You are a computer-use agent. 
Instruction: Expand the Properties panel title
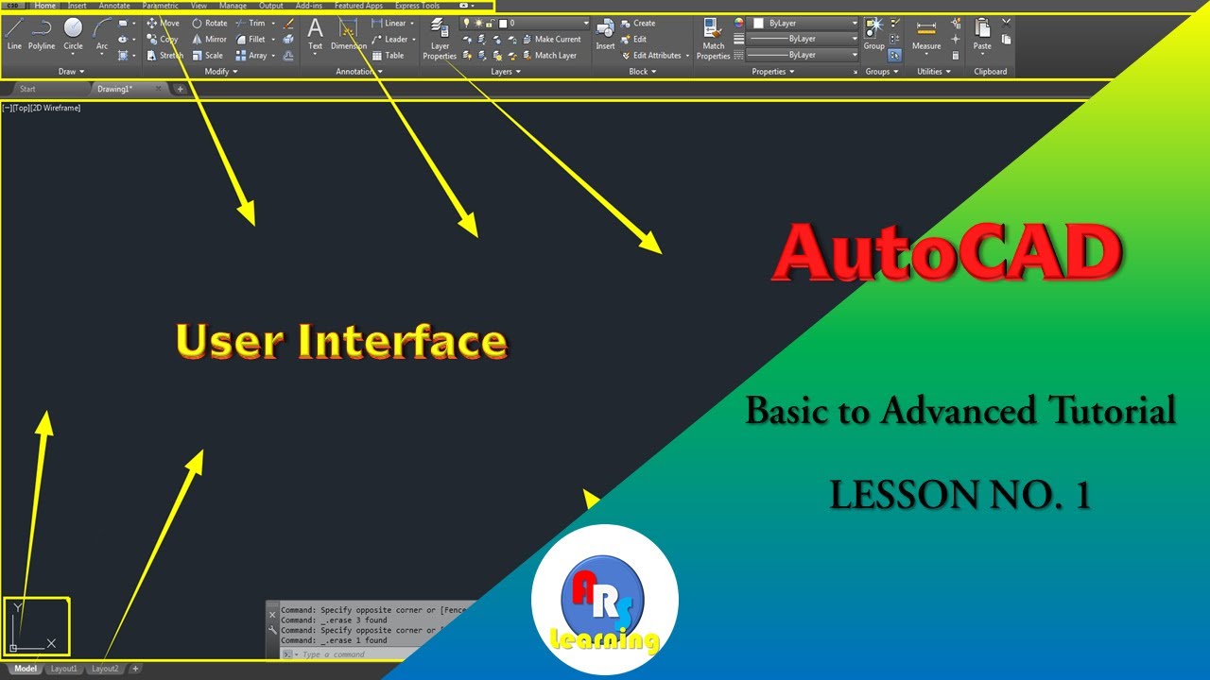tap(773, 72)
